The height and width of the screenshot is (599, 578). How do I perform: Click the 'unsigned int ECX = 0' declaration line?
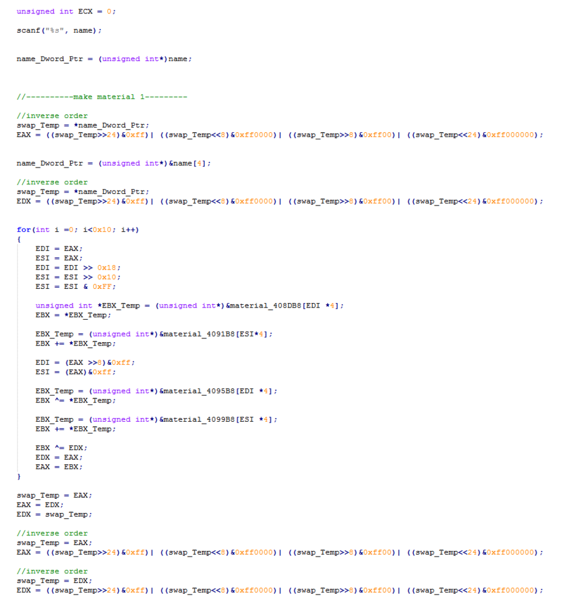66,12
